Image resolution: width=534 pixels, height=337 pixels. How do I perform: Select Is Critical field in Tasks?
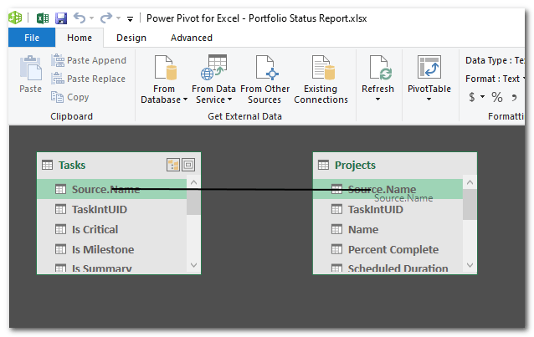pos(111,229)
